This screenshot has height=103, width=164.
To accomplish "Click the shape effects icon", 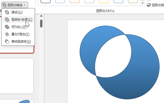I will coord(149,5).
